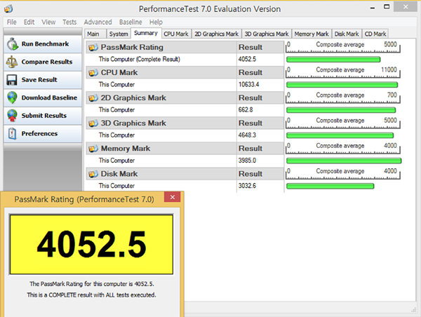Open the View menu
421x317 pixels.
pos(48,22)
